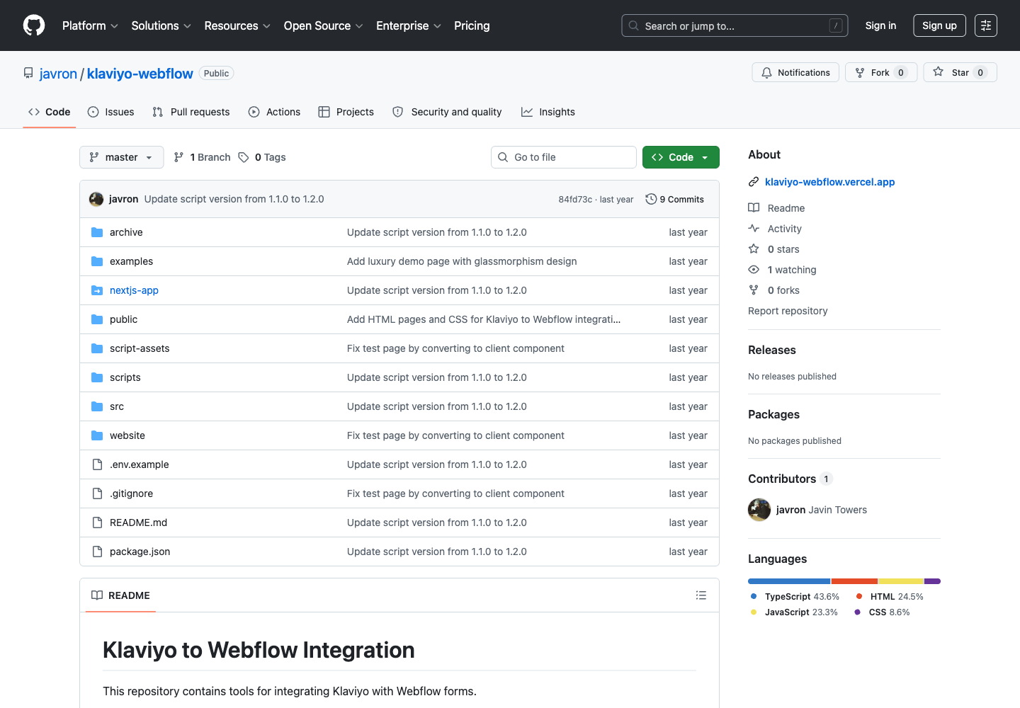The image size is (1020, 708).
Task: Open the master branch selector
Action: [121, 157]
